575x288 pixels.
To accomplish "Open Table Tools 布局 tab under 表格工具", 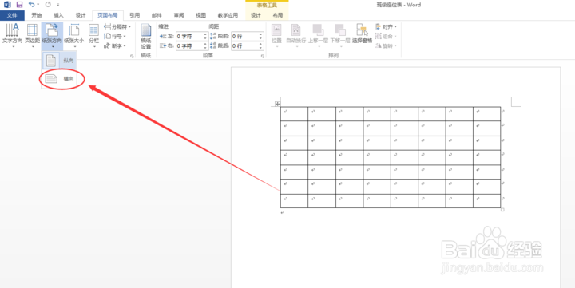I will [x=278, y=15].
